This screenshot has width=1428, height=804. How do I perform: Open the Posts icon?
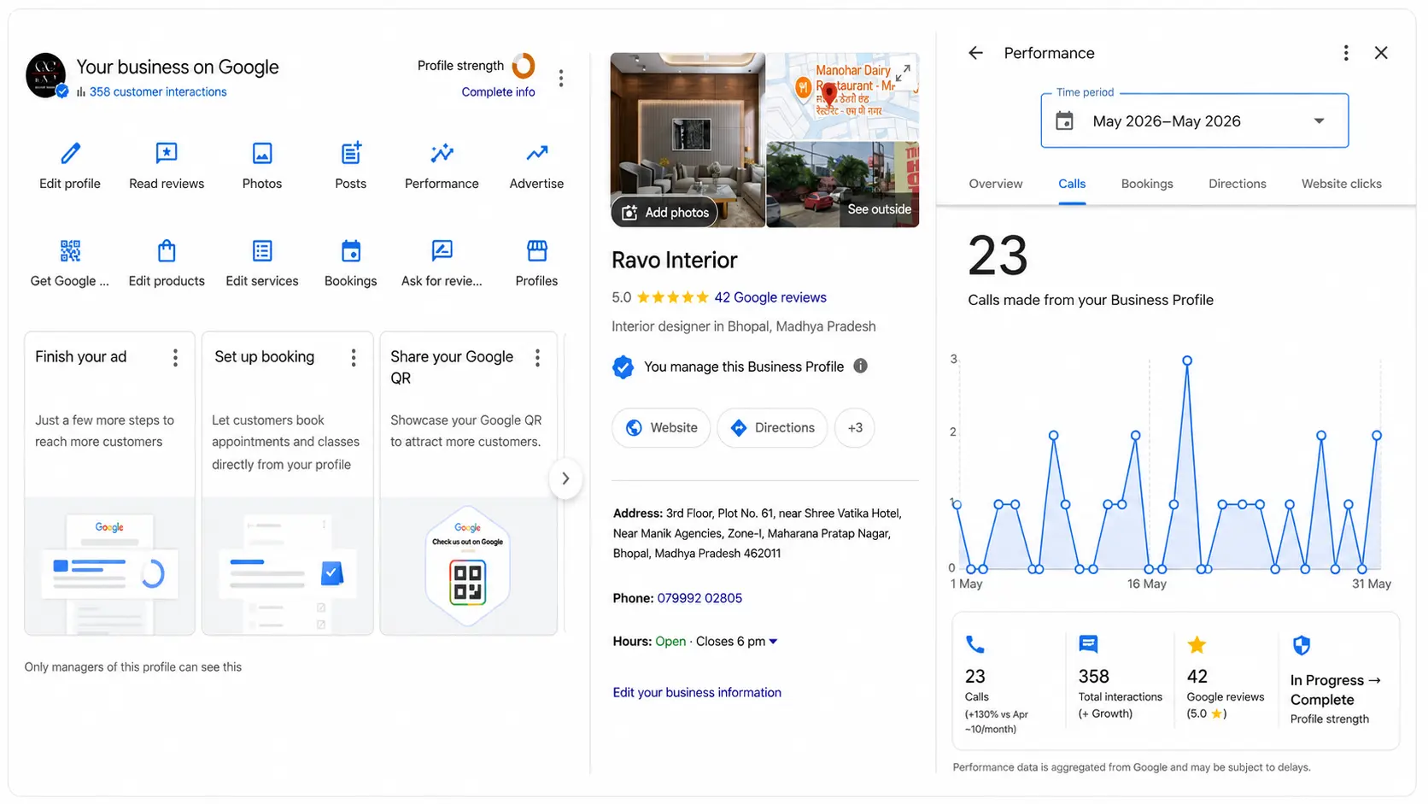[x=351, y=154]
